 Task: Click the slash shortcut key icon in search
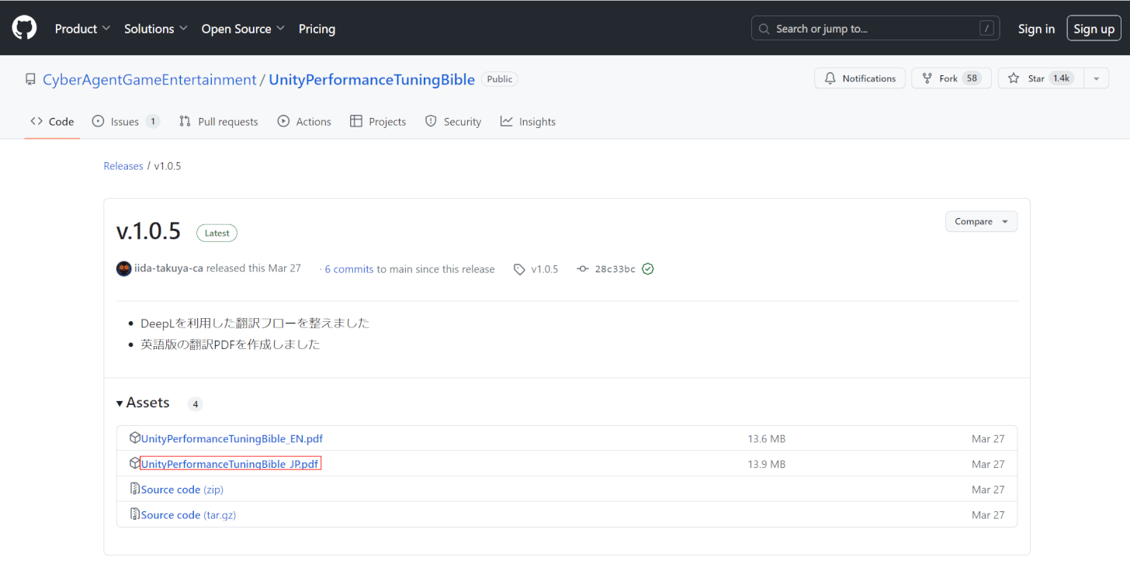tap(986, 29)
